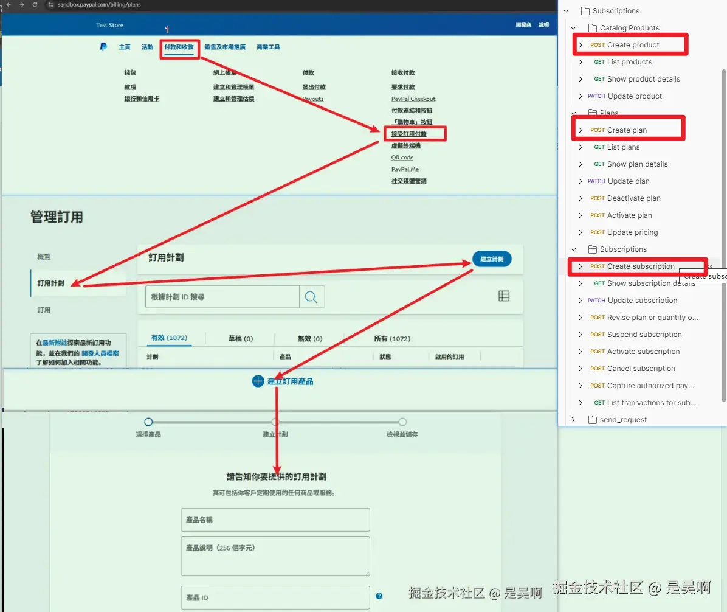Click the site info icon in address bar
Viewport: 727px width, 612px height.
point(50,5)
